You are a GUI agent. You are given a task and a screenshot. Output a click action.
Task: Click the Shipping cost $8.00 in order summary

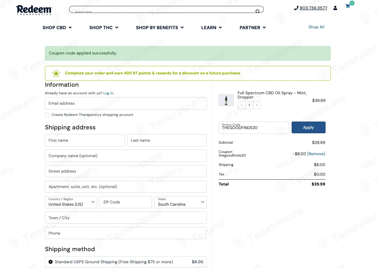[x=319, y=165]
